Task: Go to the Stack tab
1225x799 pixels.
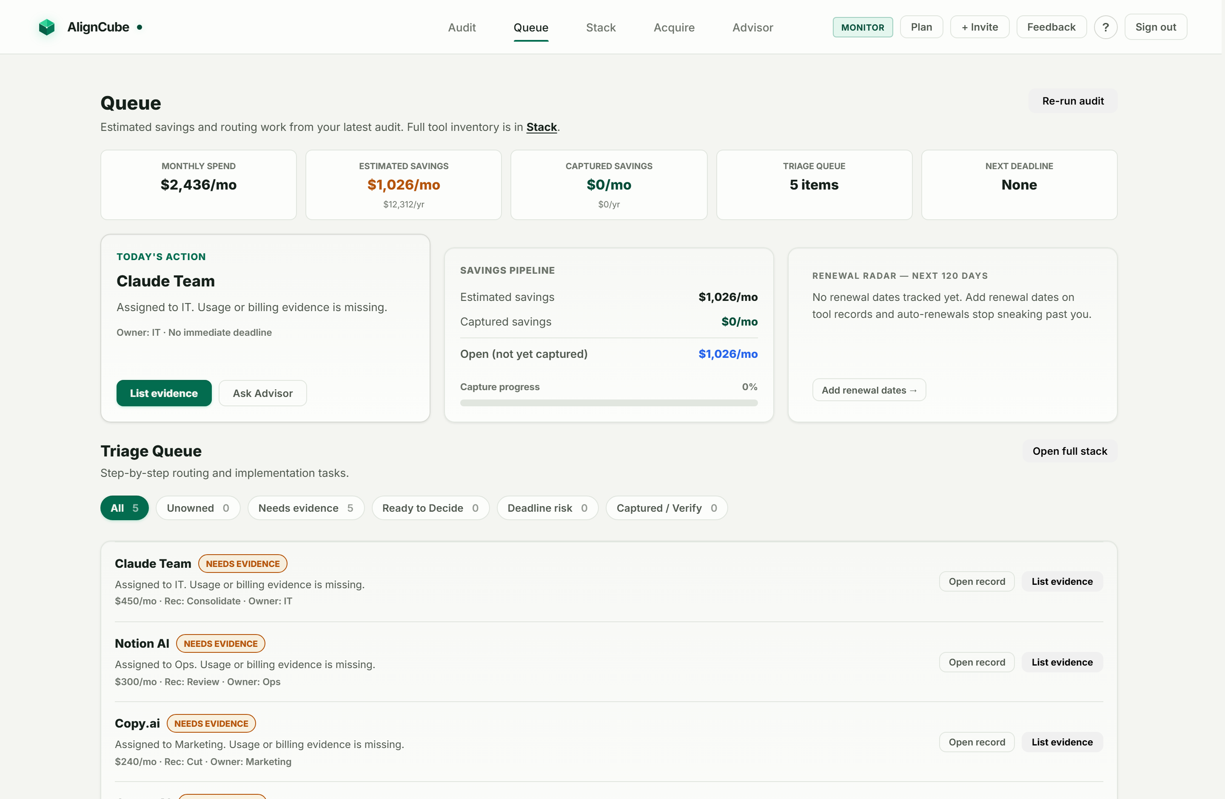Action: click(601, 27)
